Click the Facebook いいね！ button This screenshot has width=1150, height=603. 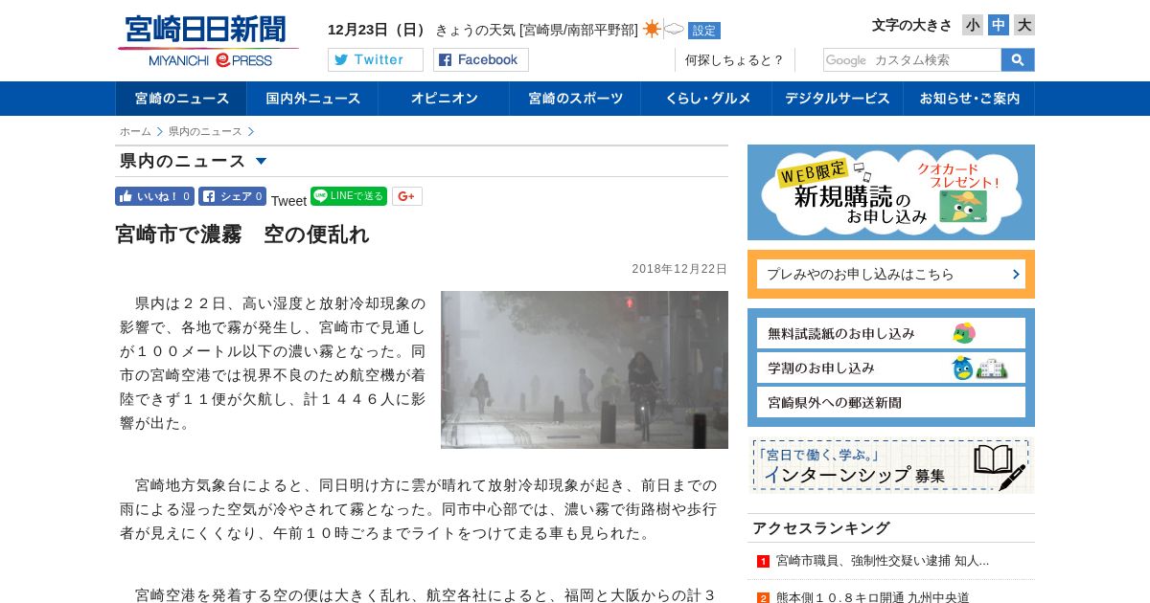pyautogui.click(x=154, y=196)
